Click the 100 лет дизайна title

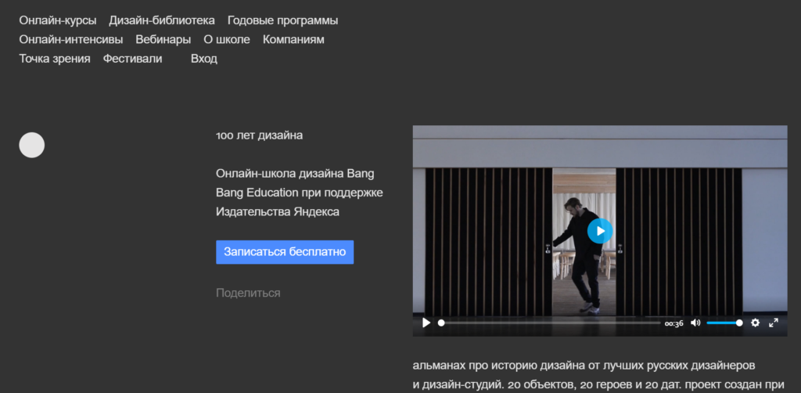point(260,135)
